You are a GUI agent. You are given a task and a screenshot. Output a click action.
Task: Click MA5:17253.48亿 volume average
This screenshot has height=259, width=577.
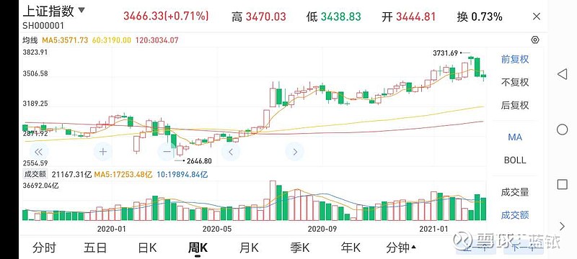click(123, 175)
